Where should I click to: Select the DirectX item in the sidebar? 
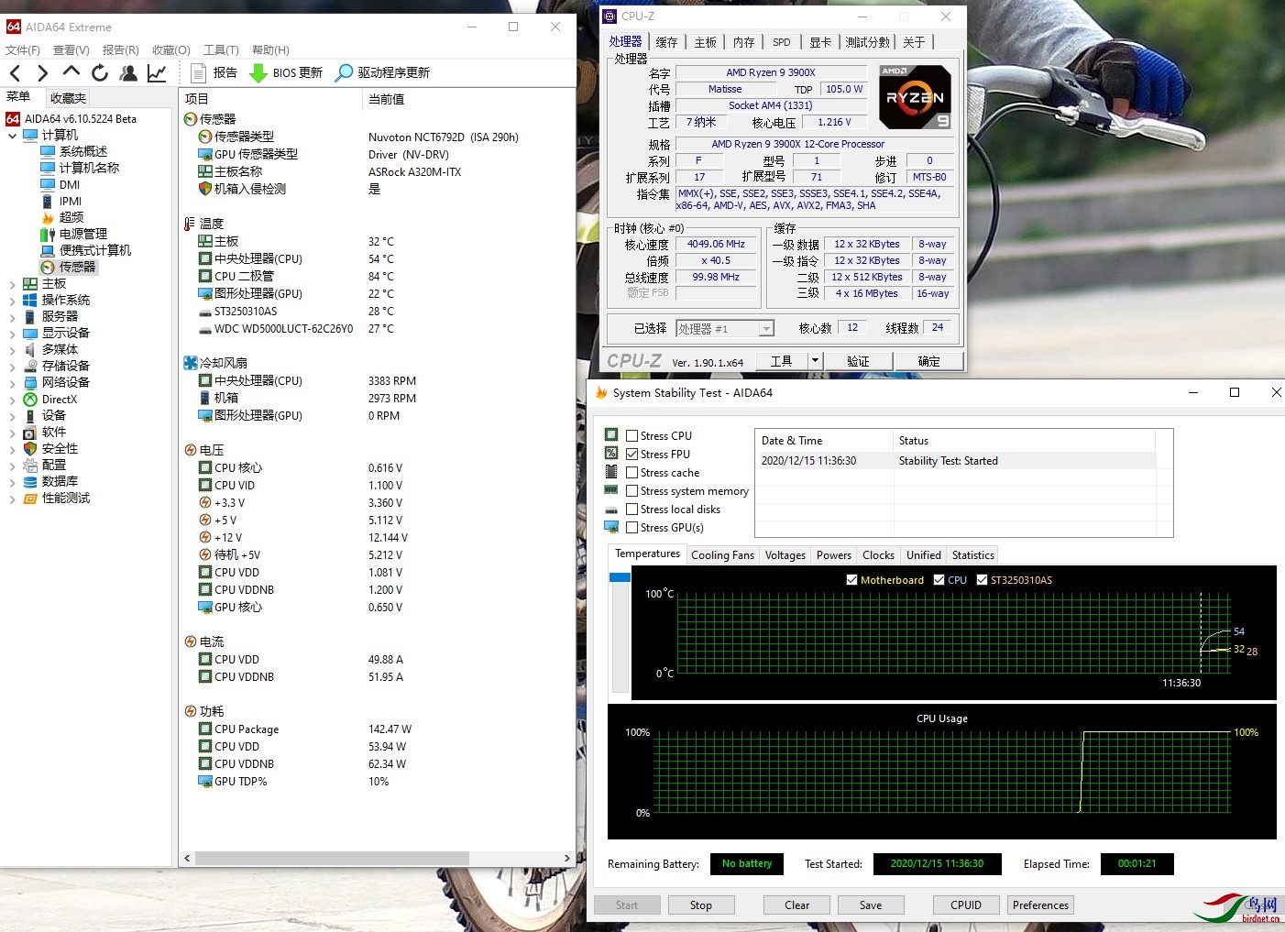[x=55, y=399]
